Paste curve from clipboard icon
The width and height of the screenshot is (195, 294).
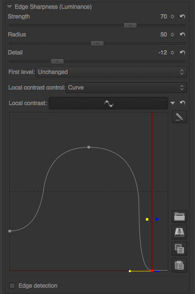coord(179,265)
